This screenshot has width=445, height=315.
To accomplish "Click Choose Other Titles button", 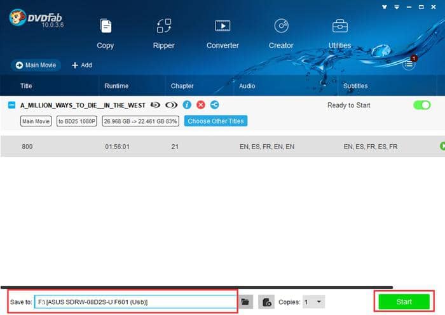I will [216, 121].
